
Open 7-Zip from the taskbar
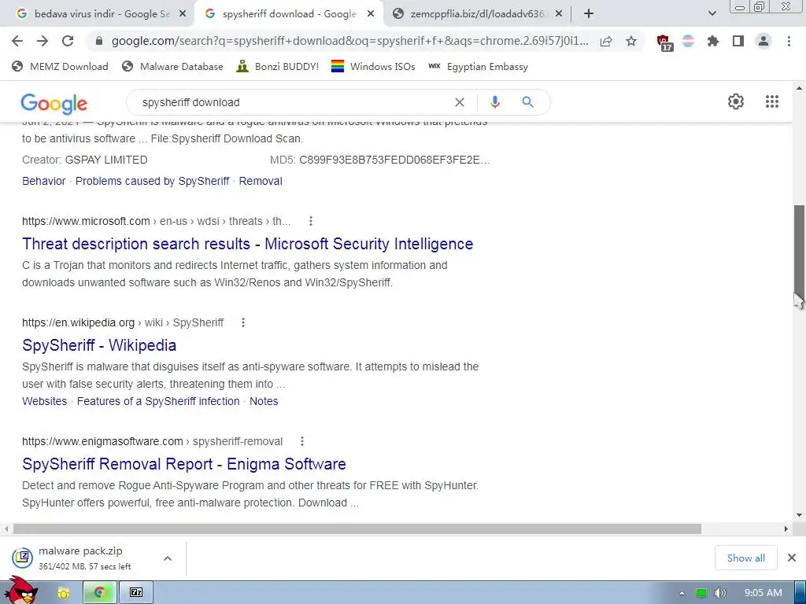click(x=136, y=593)
